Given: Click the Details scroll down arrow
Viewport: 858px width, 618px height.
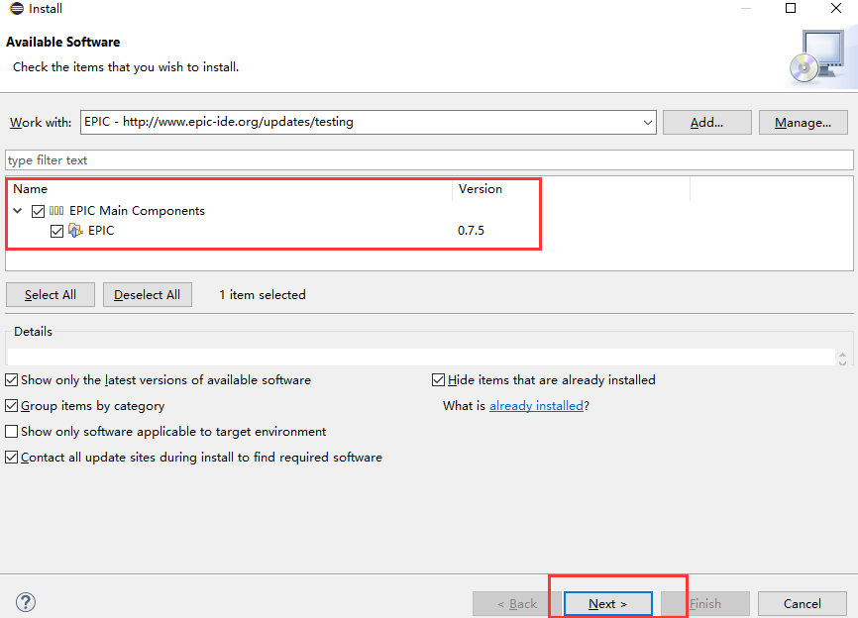Looking at the screenshot, I should [842, 362].
